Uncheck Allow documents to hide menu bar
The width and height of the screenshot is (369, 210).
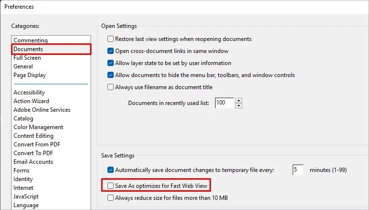110,75
